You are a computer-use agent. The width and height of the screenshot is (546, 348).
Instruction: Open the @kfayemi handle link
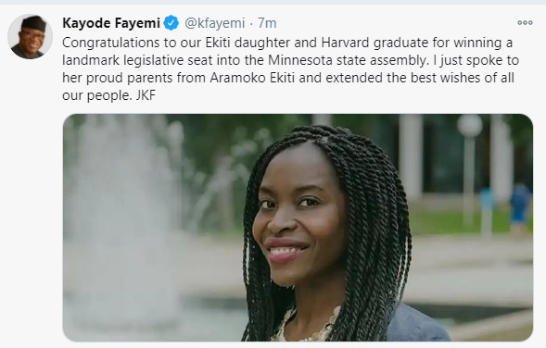coord(215,23)
